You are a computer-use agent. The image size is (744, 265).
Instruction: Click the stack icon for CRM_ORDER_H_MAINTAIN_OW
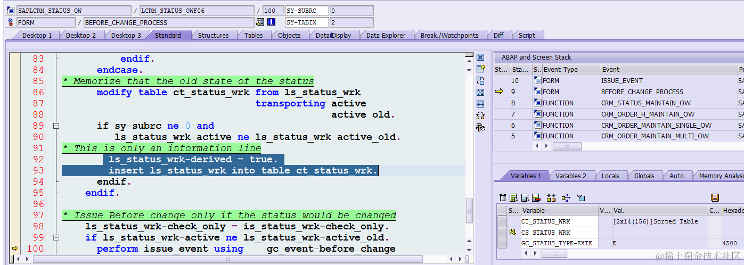coord(538,114)
